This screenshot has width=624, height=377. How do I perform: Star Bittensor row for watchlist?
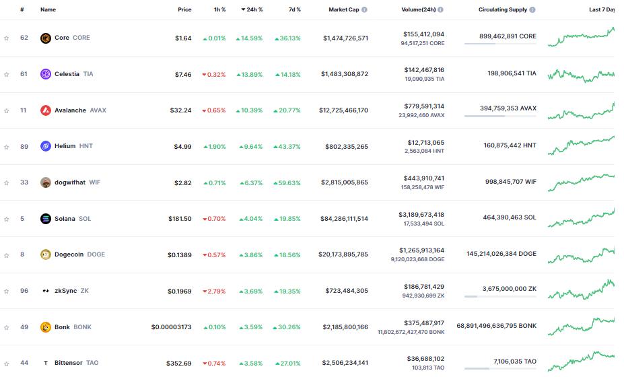point(6,364)
